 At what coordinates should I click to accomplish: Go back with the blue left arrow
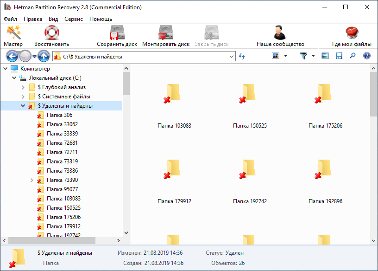[x=12, y=56]
